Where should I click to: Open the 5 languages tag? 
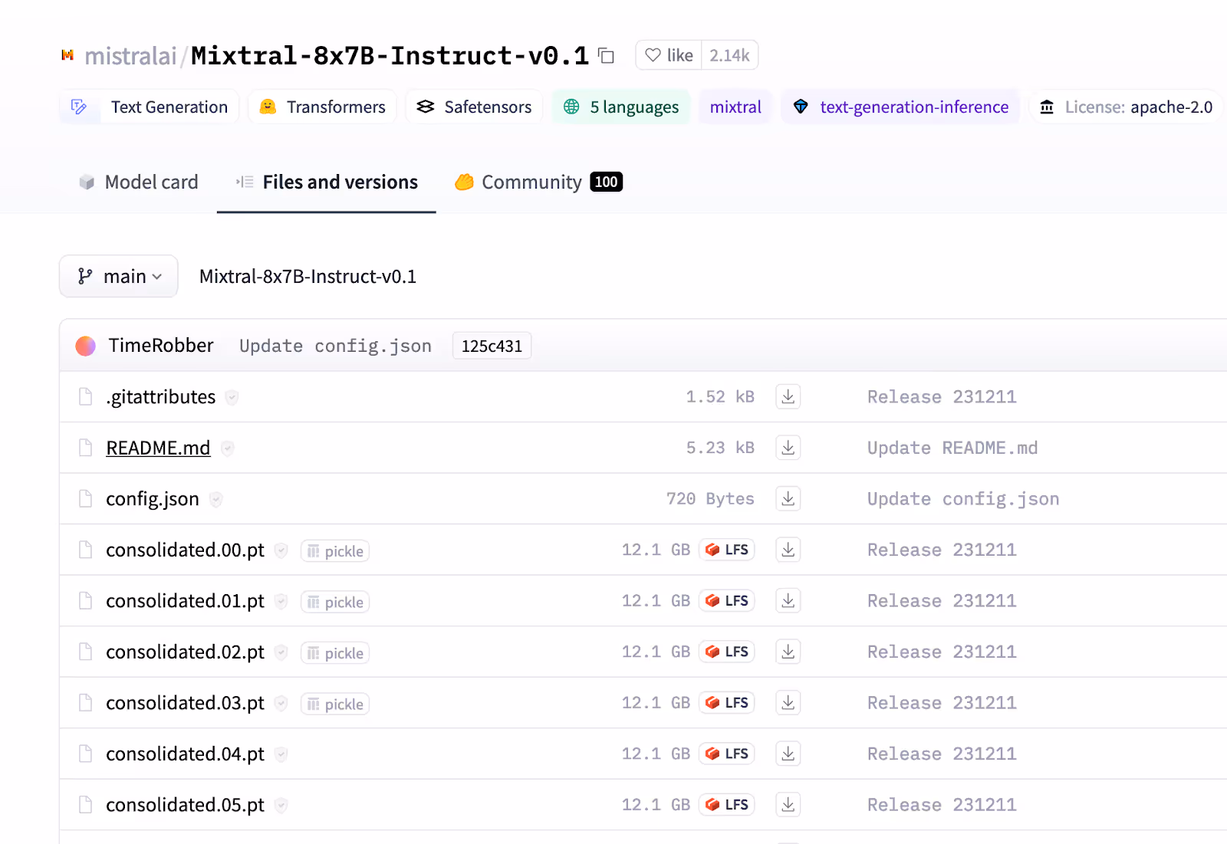[621, 107]
